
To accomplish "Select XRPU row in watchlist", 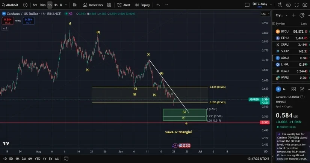I will coord(291,45).
